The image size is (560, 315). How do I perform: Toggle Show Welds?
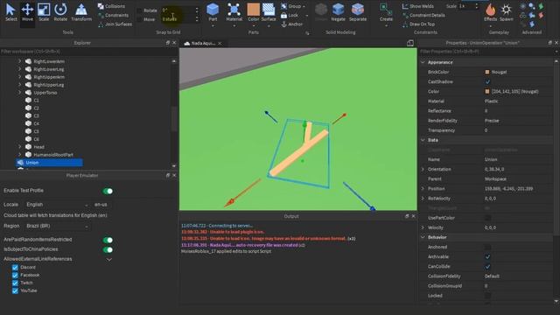(418, 6)
